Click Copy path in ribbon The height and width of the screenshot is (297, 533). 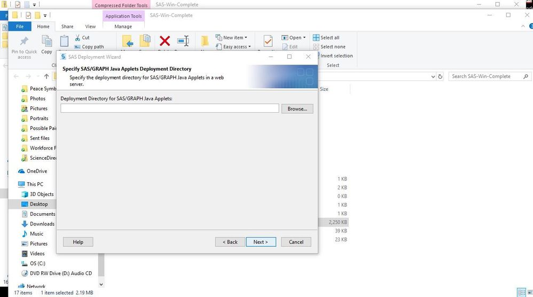point(89,47)
